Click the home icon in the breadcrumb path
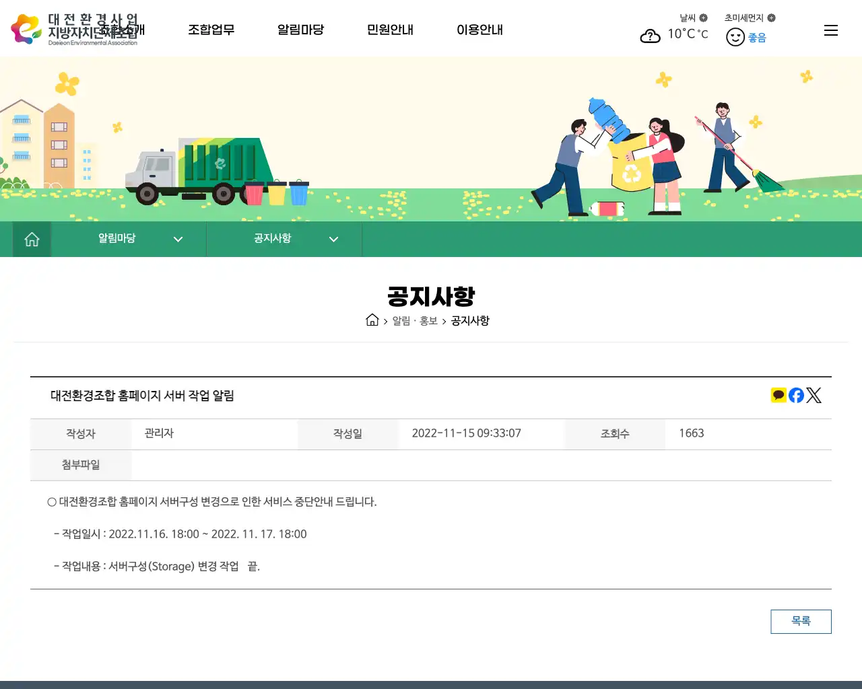This screenshot has width=862, height=689. [x=372, y=320]
